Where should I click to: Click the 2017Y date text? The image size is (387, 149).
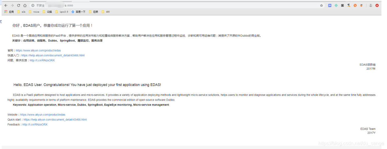point(371,133)
